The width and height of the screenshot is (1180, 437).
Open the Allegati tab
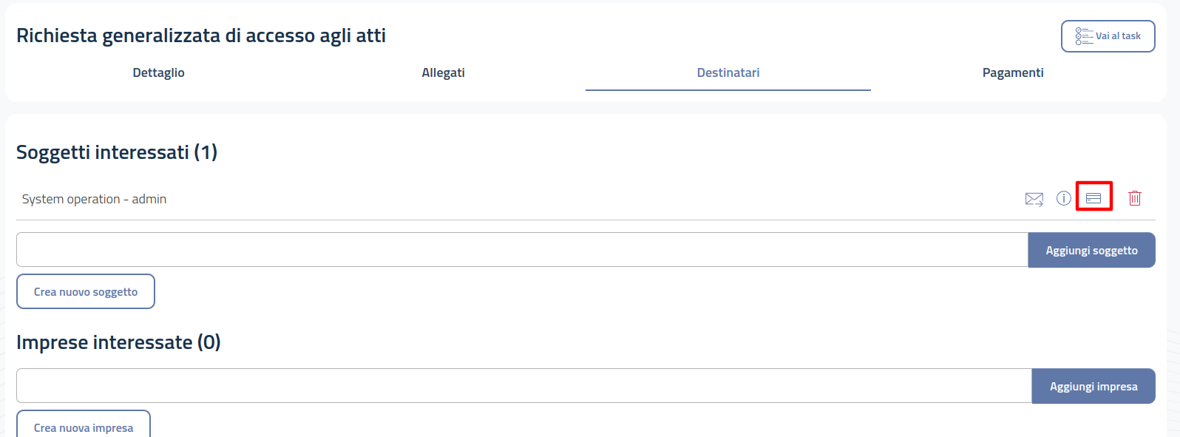pos(443,72)
